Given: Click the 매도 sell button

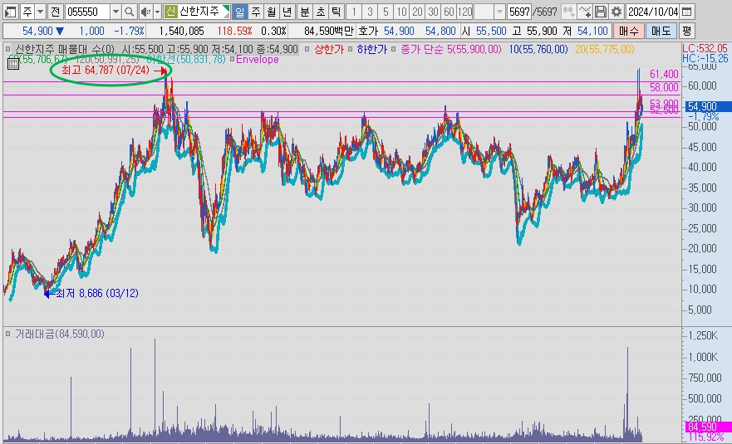Looking at the screenshot, I should tap(661, 32).
